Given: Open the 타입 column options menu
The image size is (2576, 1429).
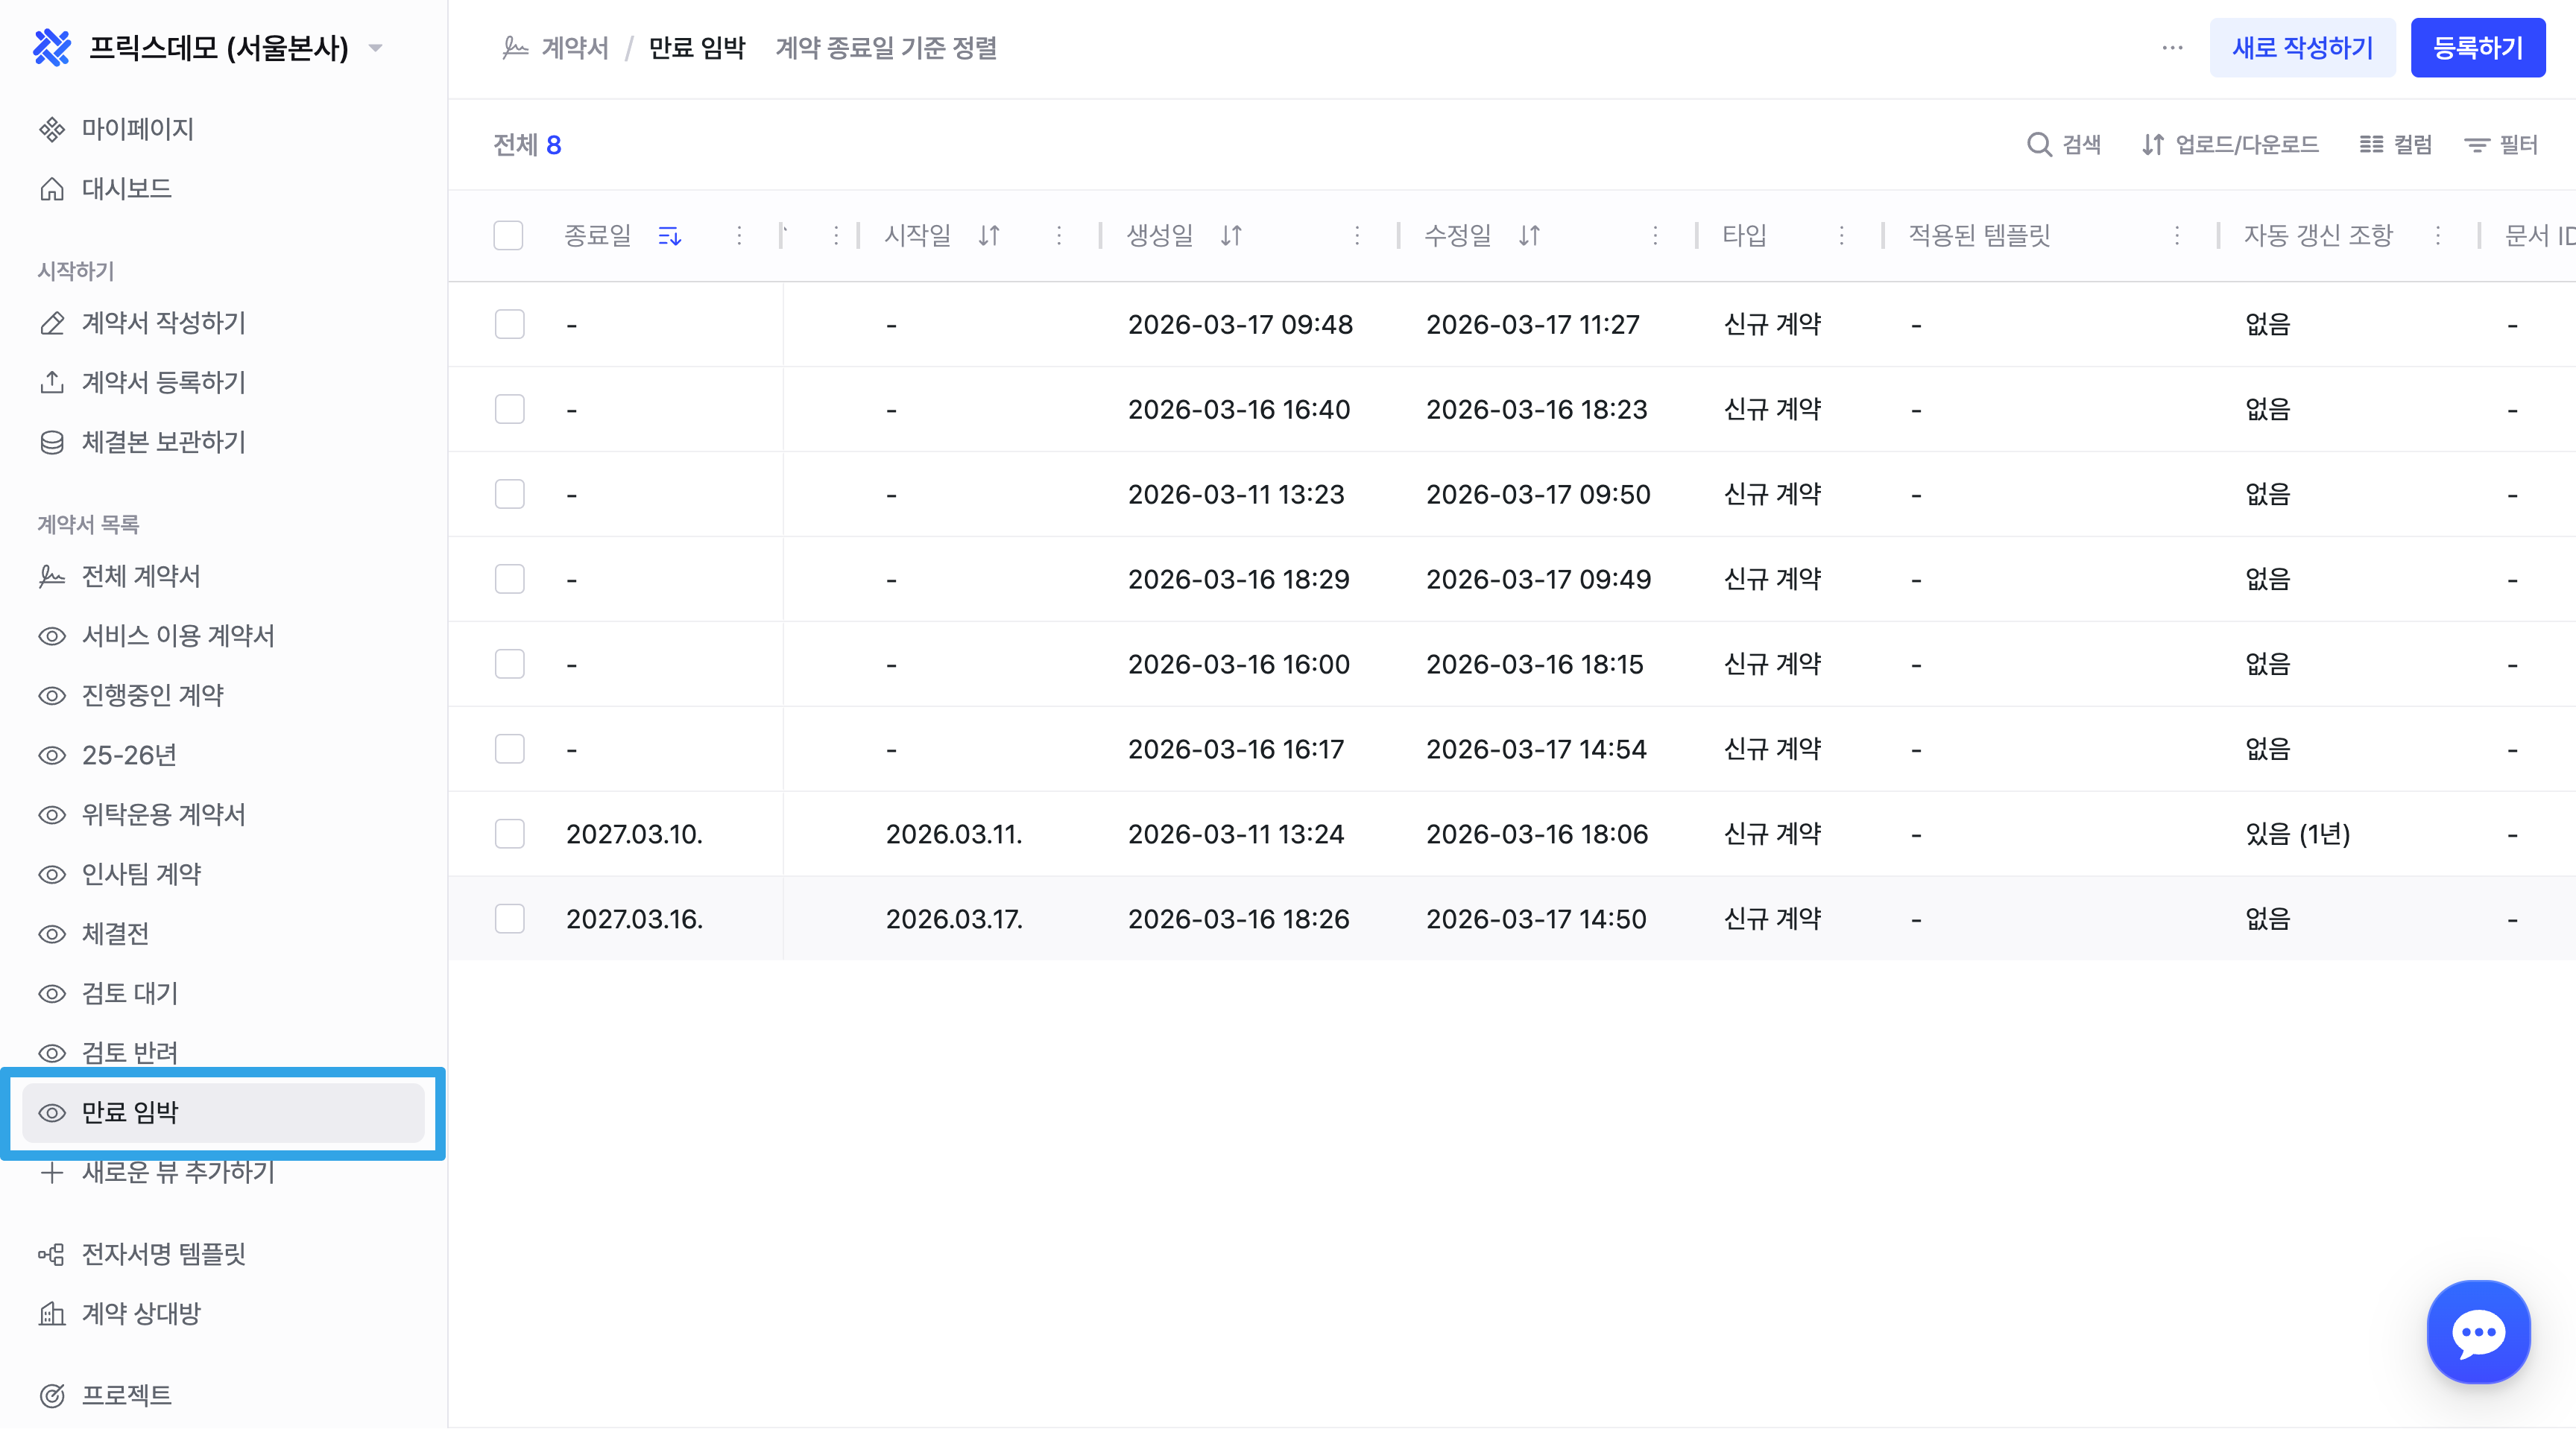Looking at the screenshot, I should [1841, 236].
